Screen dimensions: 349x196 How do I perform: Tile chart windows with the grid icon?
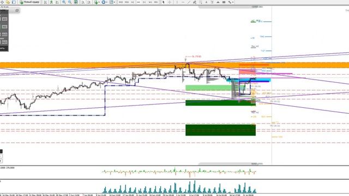click(76, 2)
